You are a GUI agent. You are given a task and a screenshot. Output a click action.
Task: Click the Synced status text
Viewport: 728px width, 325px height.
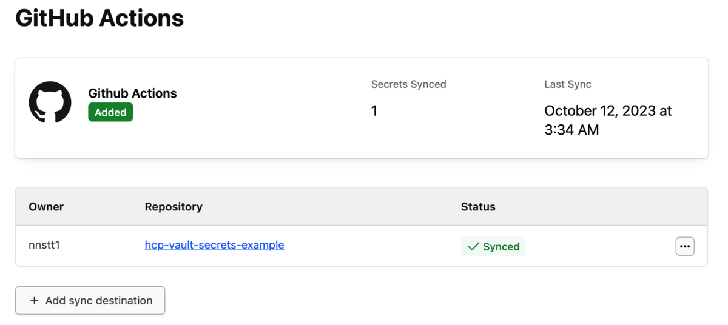[501, 246]
